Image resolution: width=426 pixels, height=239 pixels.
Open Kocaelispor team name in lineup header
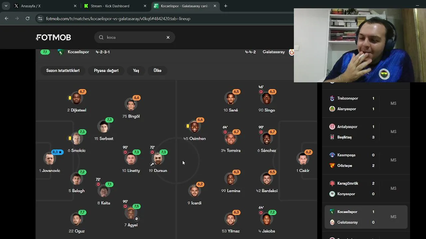[x=78, y=52]
